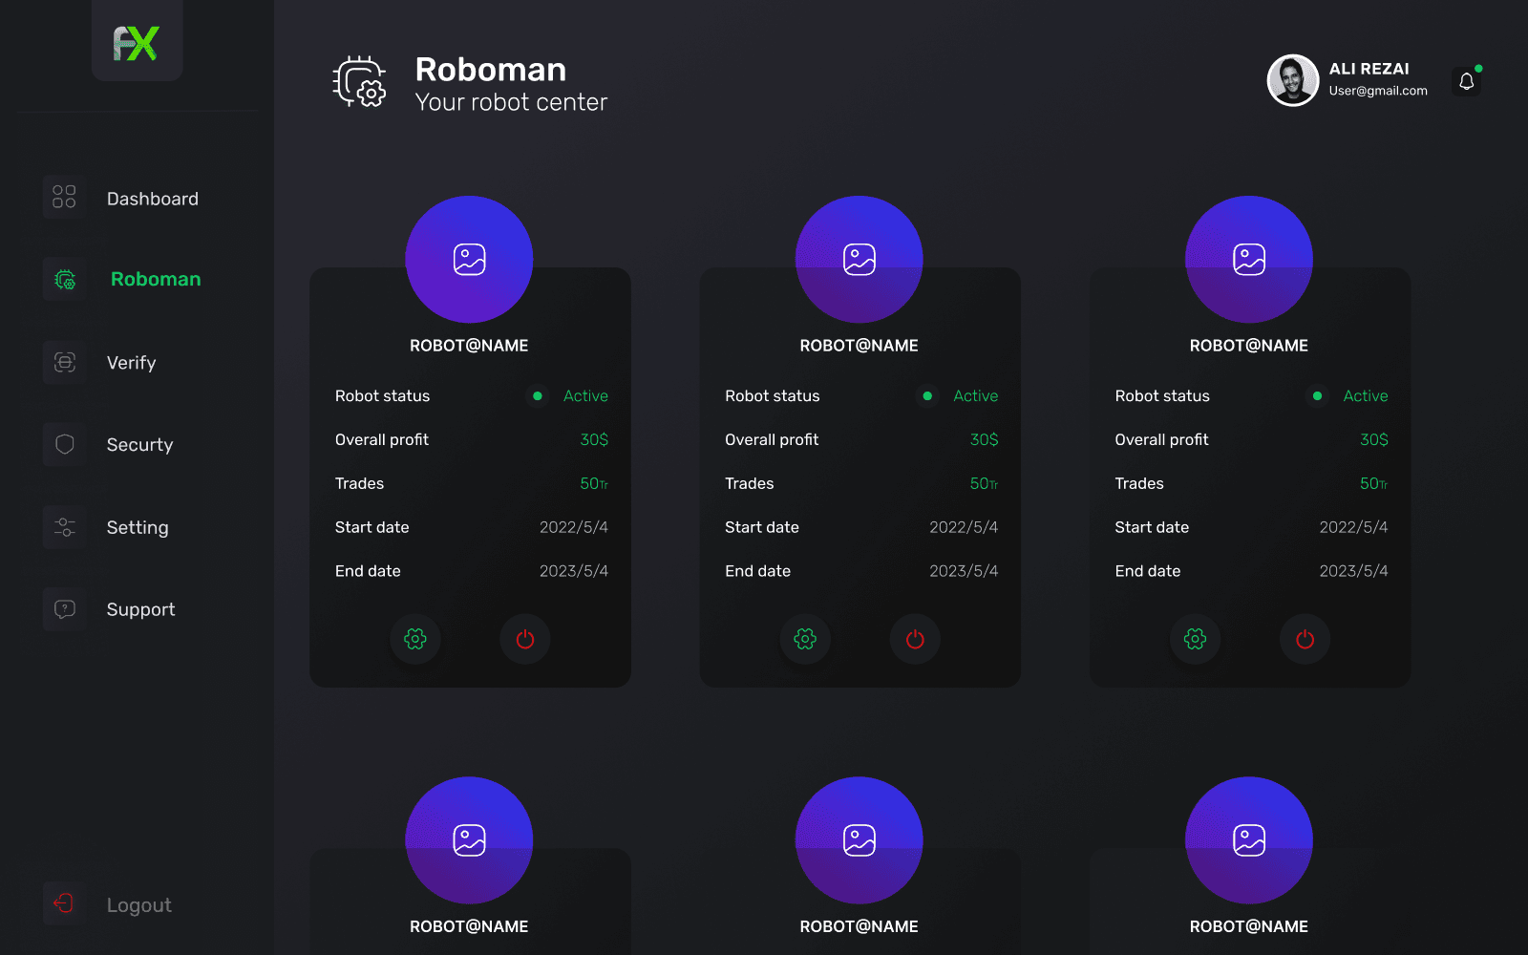Click the ROBOT@NAME title on the bottom-right card
The image size is (1528, 955).
1249,926
